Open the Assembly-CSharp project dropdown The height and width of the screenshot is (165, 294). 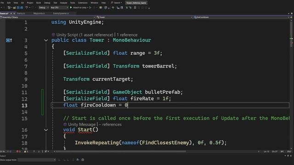(x=48, y=17)
